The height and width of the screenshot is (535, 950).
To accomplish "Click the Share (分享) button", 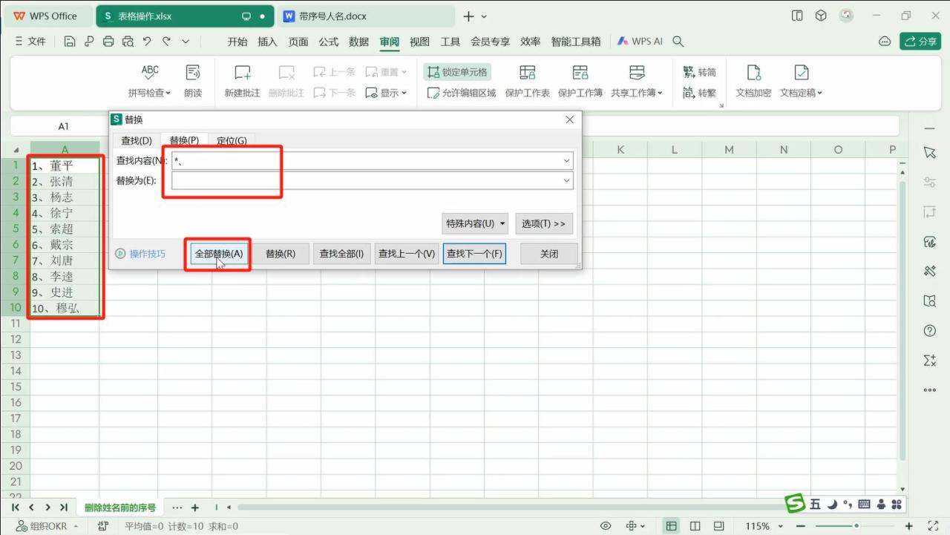I will tap(920, 42).
